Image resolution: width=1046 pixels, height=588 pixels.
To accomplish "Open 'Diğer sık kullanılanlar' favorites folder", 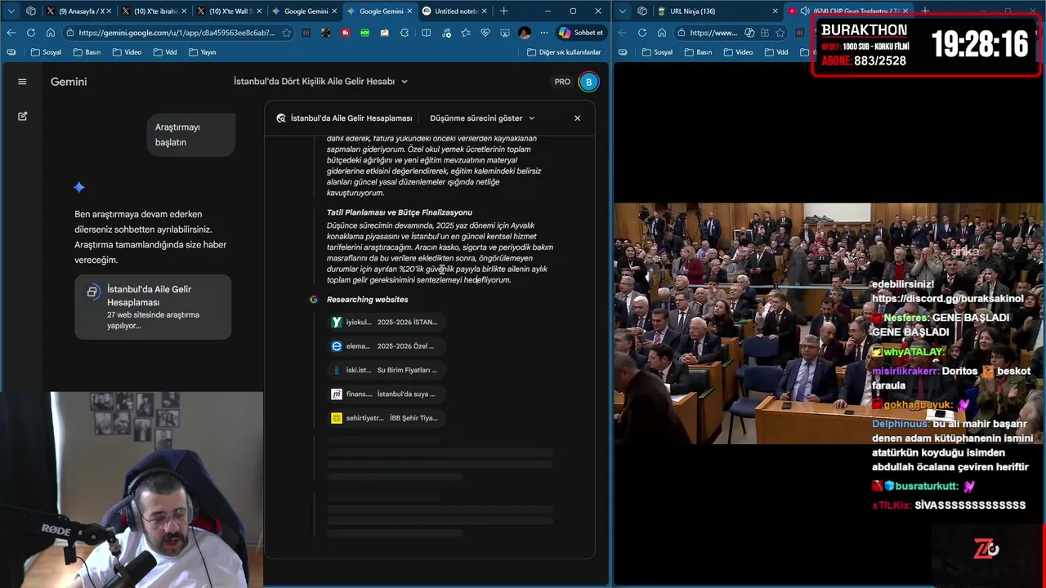I will click(563, 52).
